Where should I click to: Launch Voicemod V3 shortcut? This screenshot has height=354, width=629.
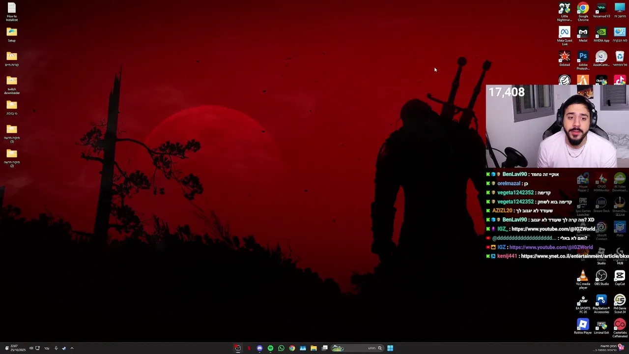coord(601,10)
